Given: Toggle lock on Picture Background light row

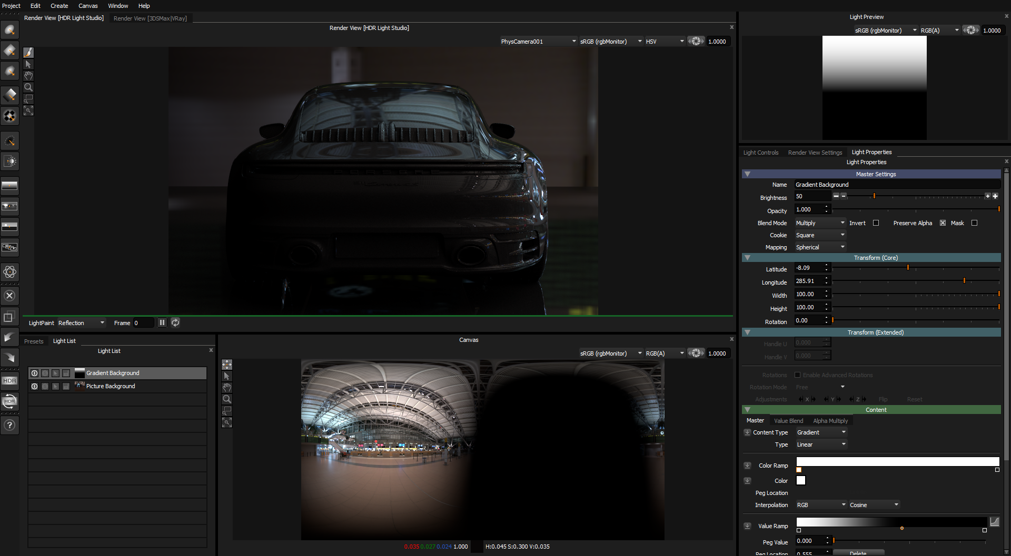Looking at the screenshot, I should (66, 386).
